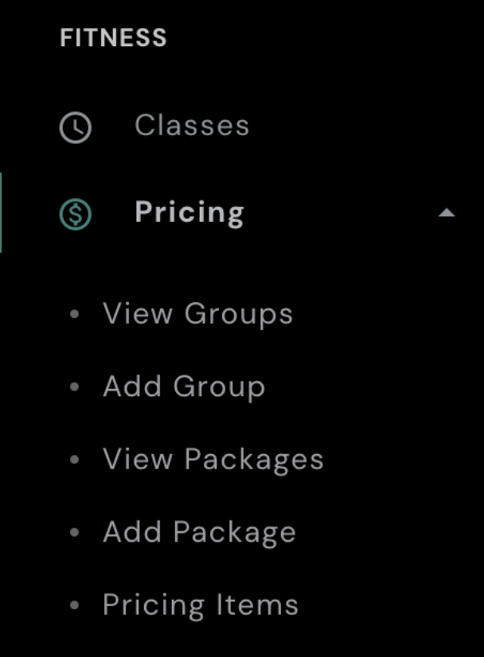This screenshot has height=657, width=484.
Task: Click the bullet before Pricing Items
Action: [75, 606]
